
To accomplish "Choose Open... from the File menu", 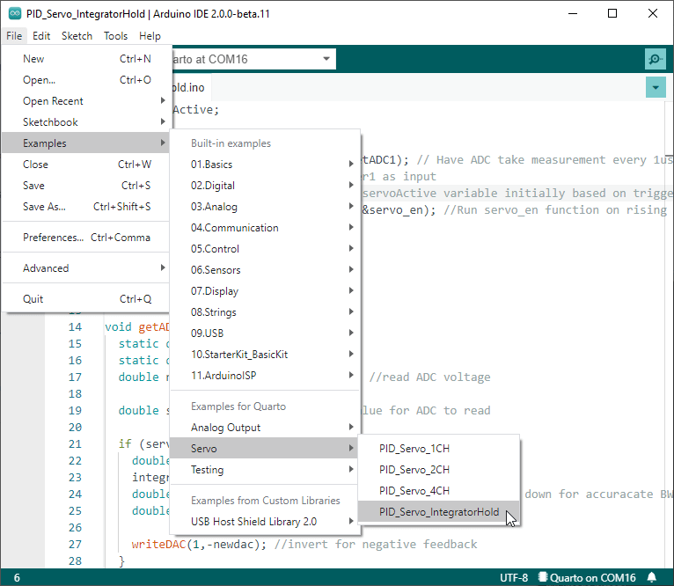I will click(x=86, y=79).
